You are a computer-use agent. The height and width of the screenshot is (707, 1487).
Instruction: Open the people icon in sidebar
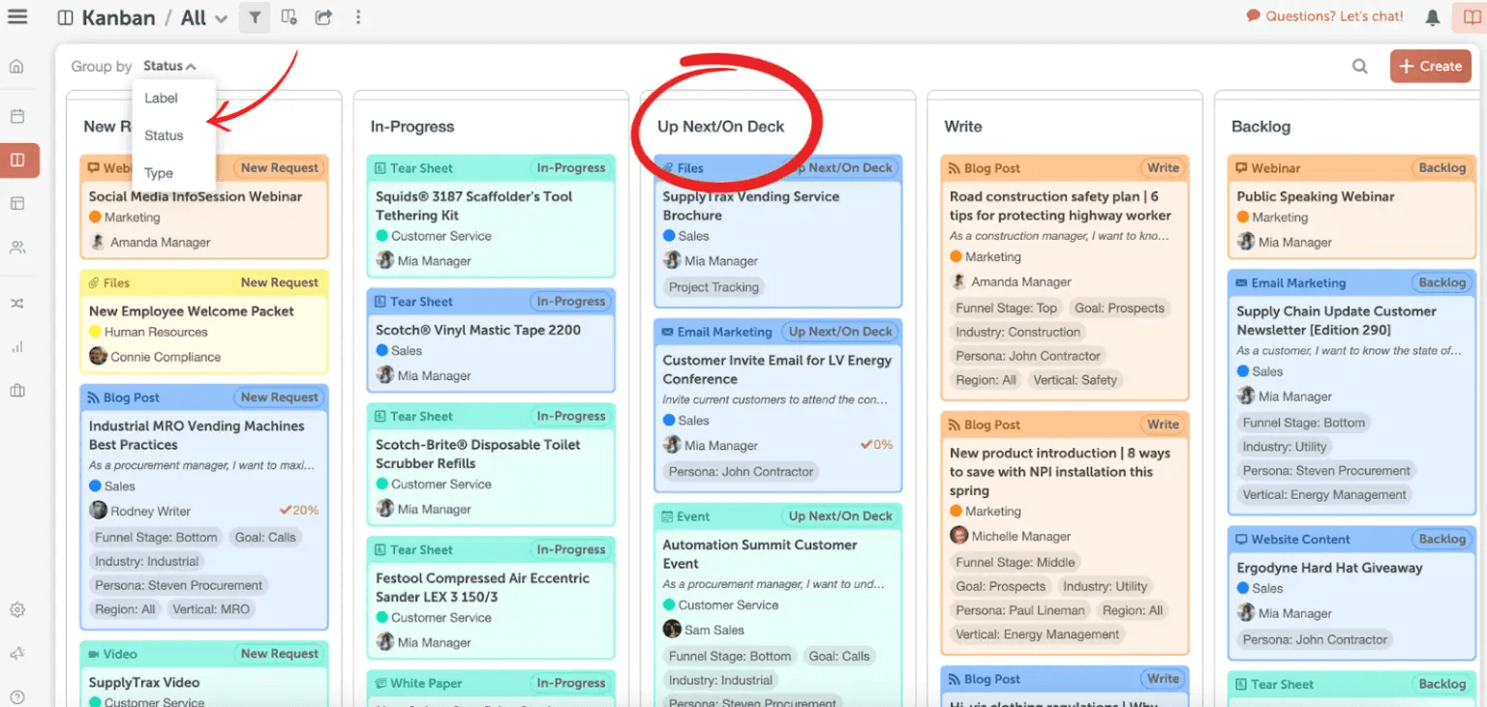[x=17, y=248]
